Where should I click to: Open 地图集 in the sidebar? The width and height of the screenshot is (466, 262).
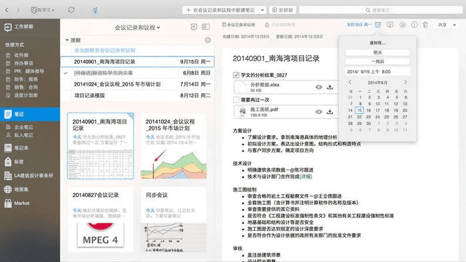(x=17, y=190)
